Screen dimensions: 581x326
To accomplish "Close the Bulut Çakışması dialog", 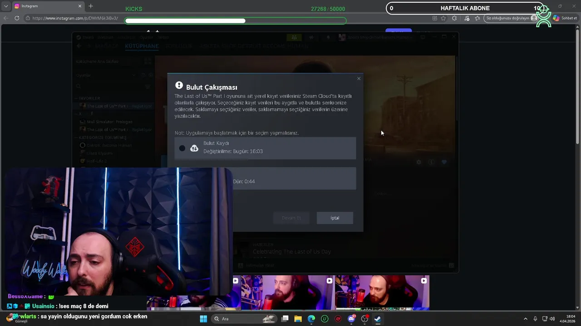I will [x=359, y=78].
